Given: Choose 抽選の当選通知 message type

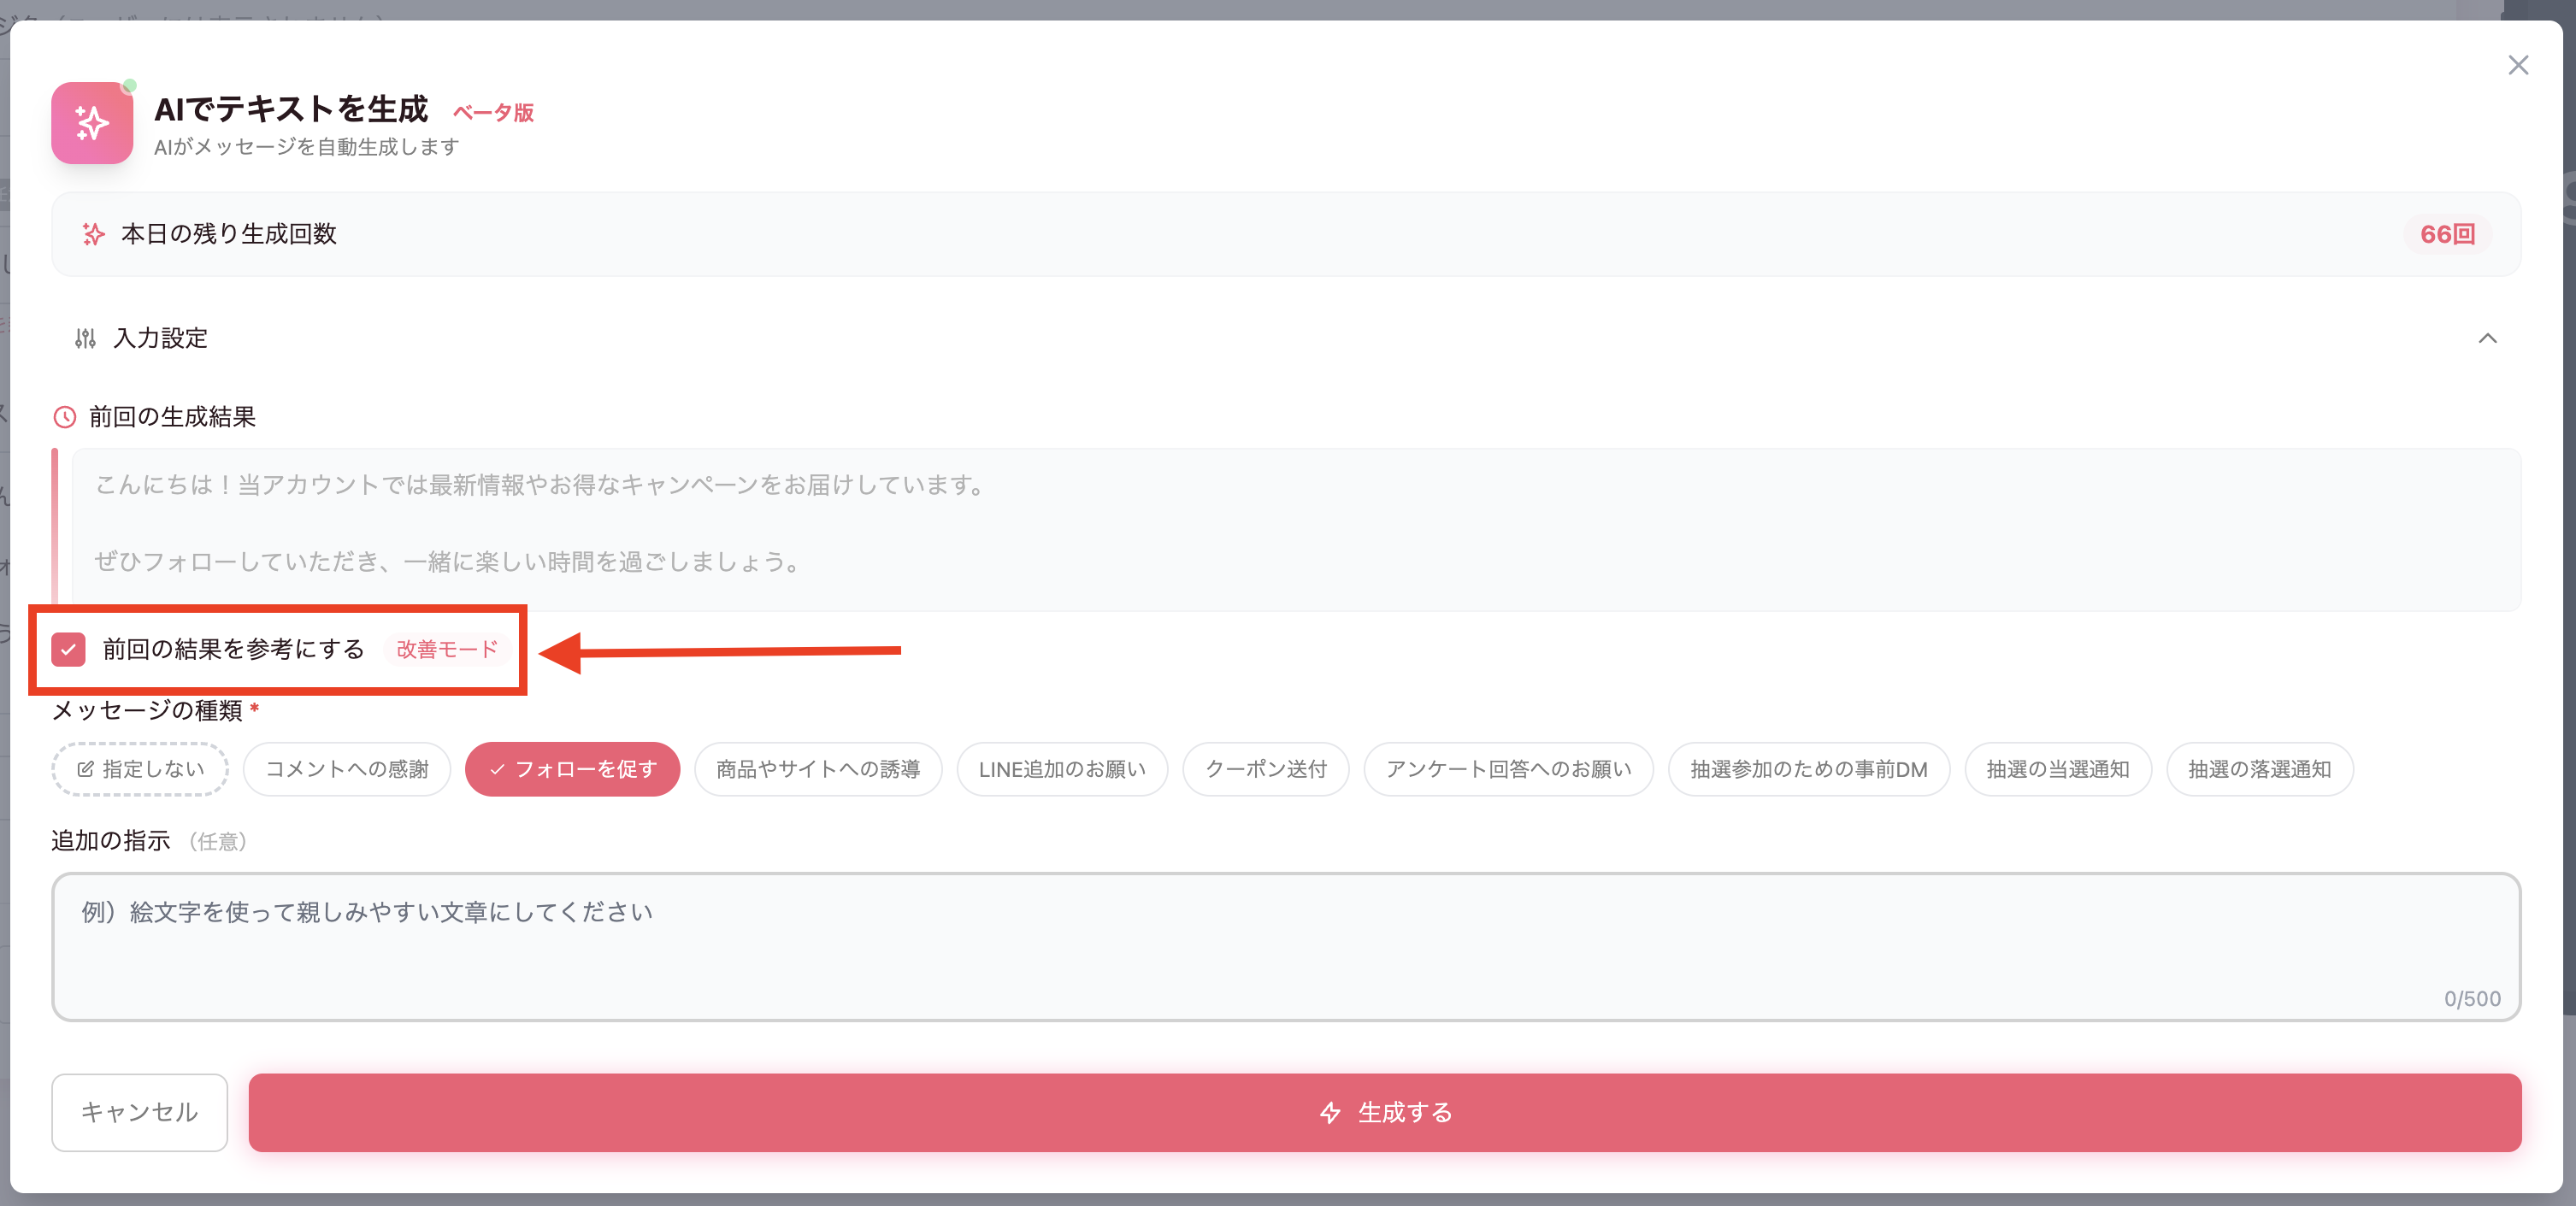Looking at the screenshot, I should coord(2057,769).
